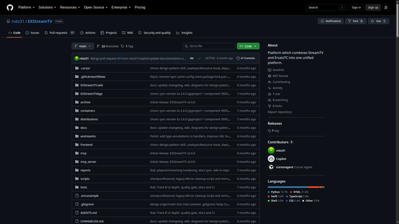View 0 watching link
The height and width of the screenshot is (224, 399).
pyautogui.click(x=277, y=100)
